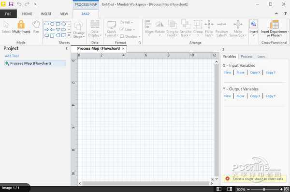
Task: Click the Insert icon in the ribbon
Action: (x=254, y=28)
